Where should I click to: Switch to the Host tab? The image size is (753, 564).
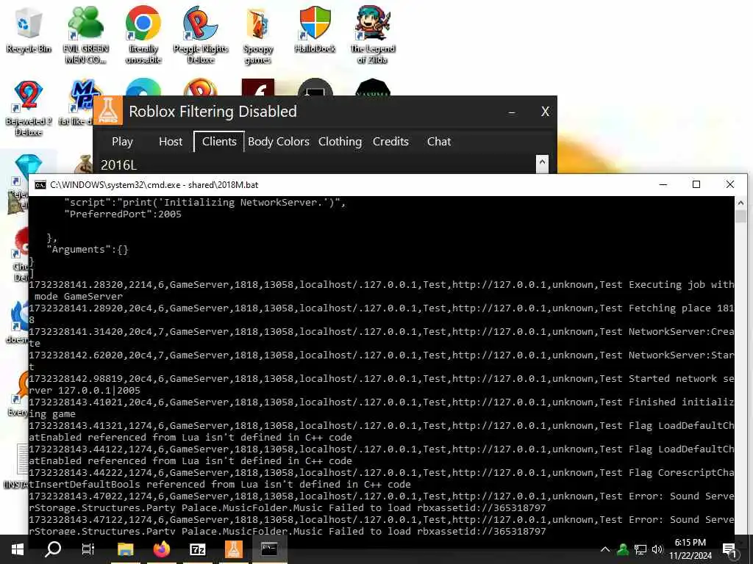pyautogui.click(x=171, y=142)
